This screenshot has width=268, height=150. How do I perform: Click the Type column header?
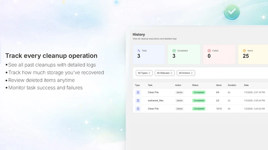coord(137,85)
